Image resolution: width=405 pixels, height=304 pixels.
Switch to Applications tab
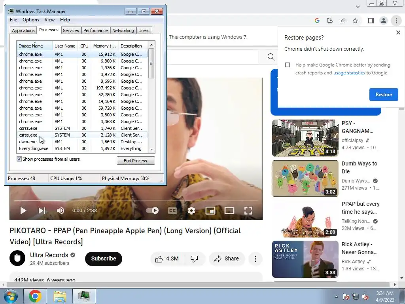23,30
